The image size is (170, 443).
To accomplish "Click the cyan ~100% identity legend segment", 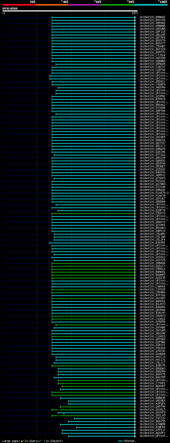I will pos(151,5).
